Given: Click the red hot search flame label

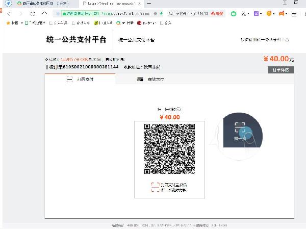Looking at the screenshot, I should 217,13.
